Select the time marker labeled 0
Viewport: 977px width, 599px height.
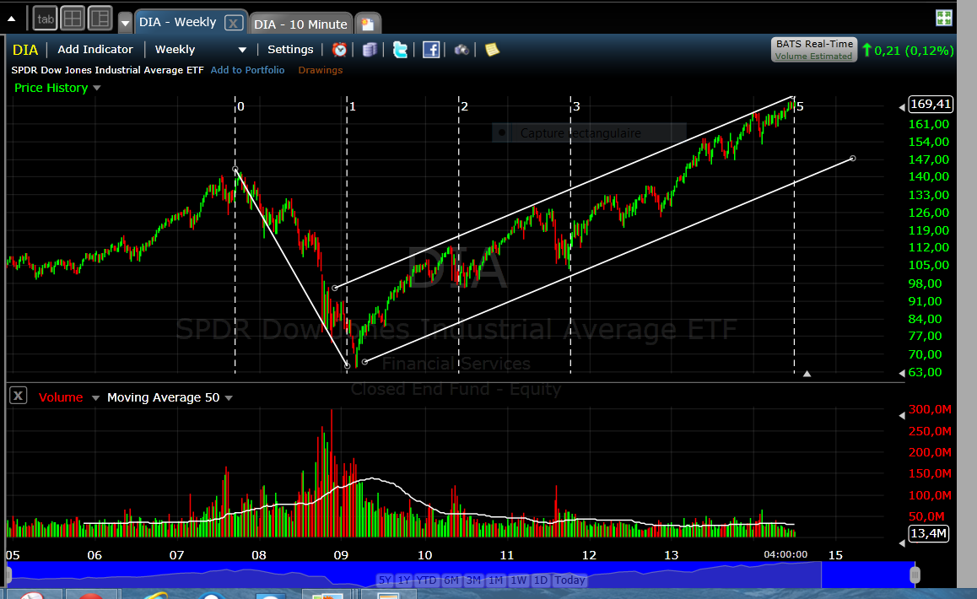tap(240, 106)
